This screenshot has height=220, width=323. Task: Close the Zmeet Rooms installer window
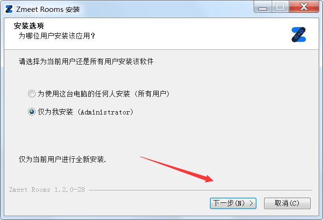coord(304,7)
